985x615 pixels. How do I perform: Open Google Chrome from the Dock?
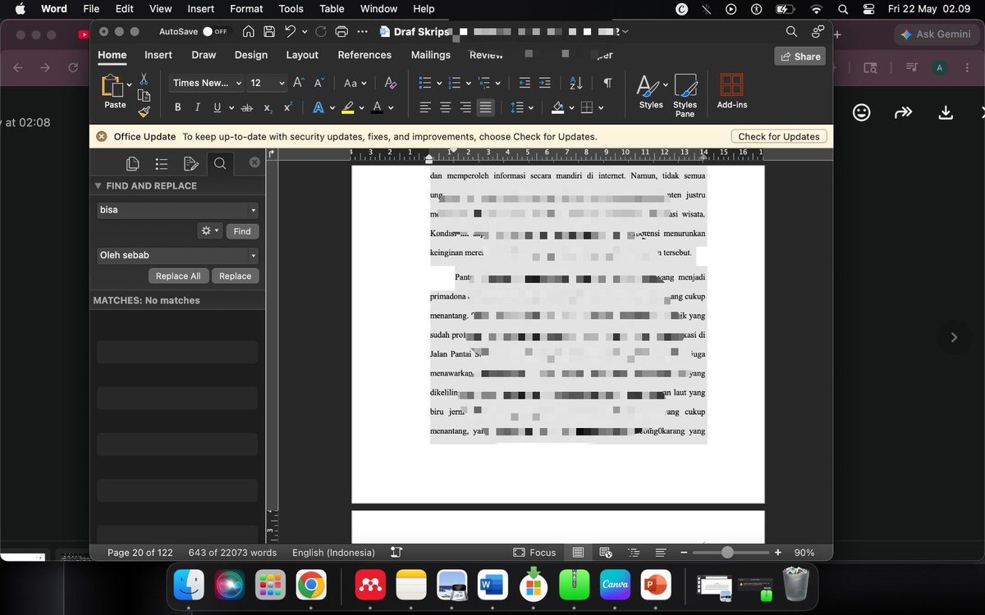click(310, 585)
